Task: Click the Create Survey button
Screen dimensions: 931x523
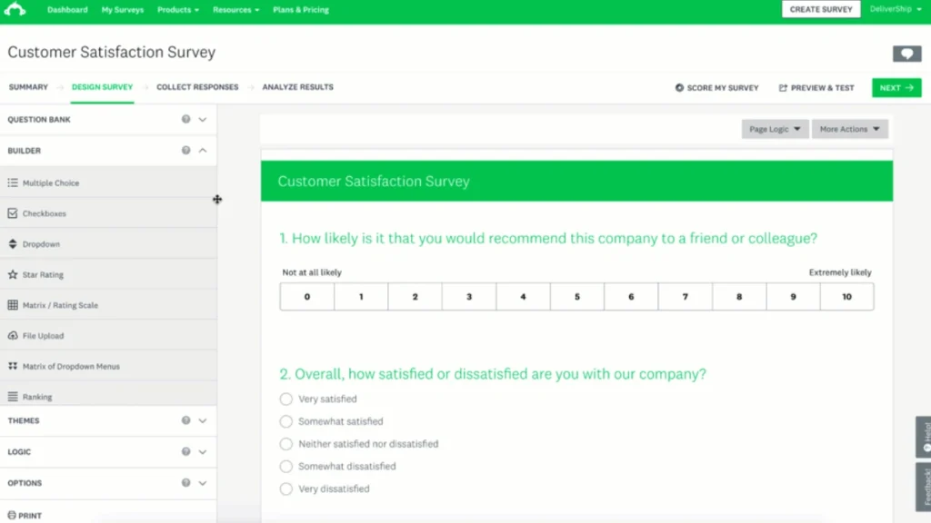Action: tap(821, 9)
